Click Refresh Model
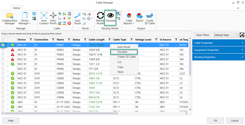This screenshot has width=245, height=125. pos(100,18)
